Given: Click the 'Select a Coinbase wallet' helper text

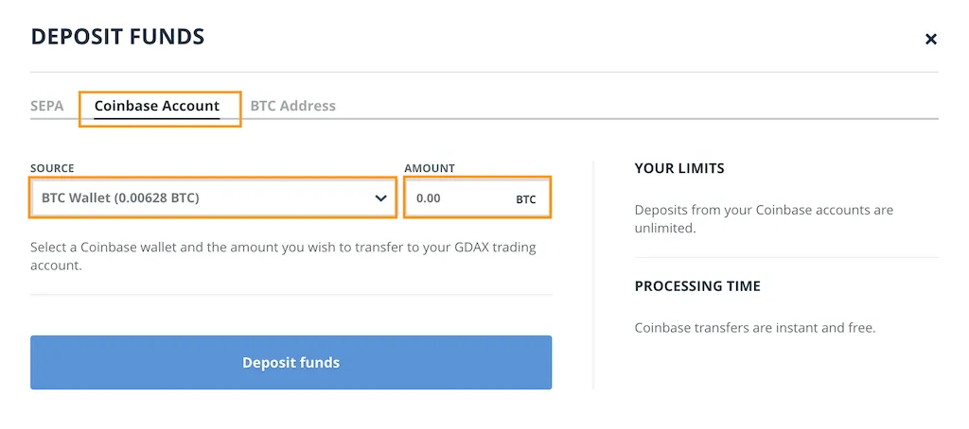Looking at the screenshot, I should click(284, 257).
